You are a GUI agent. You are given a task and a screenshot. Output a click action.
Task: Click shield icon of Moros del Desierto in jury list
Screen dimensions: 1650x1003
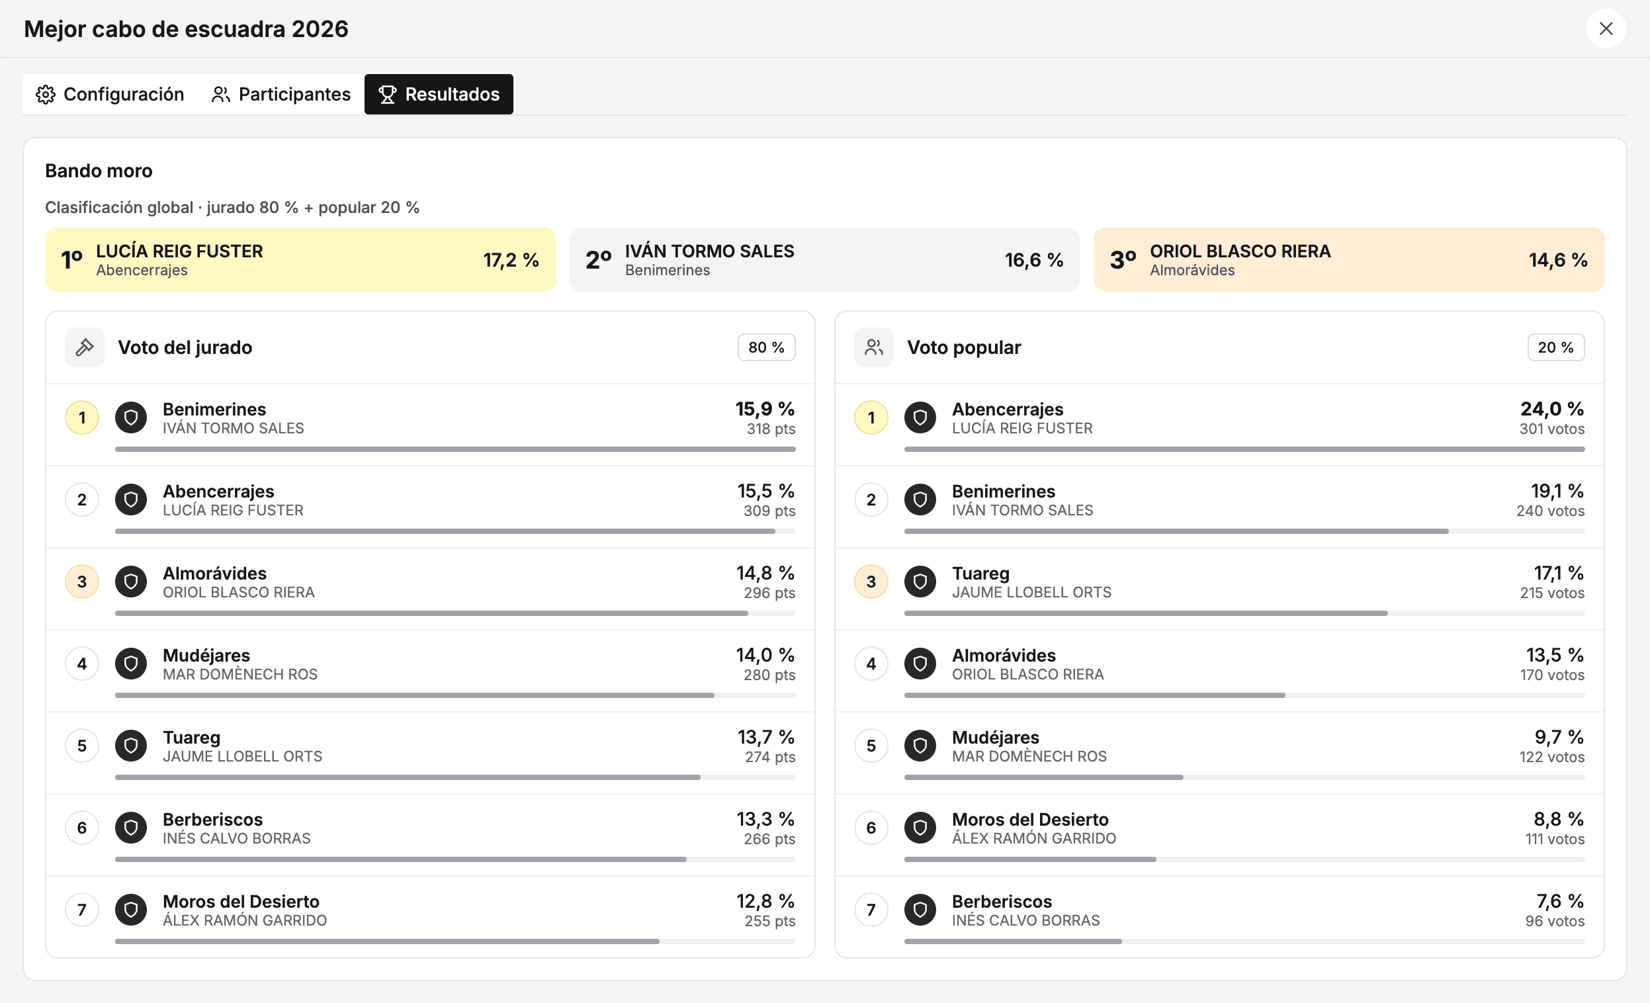131,910
